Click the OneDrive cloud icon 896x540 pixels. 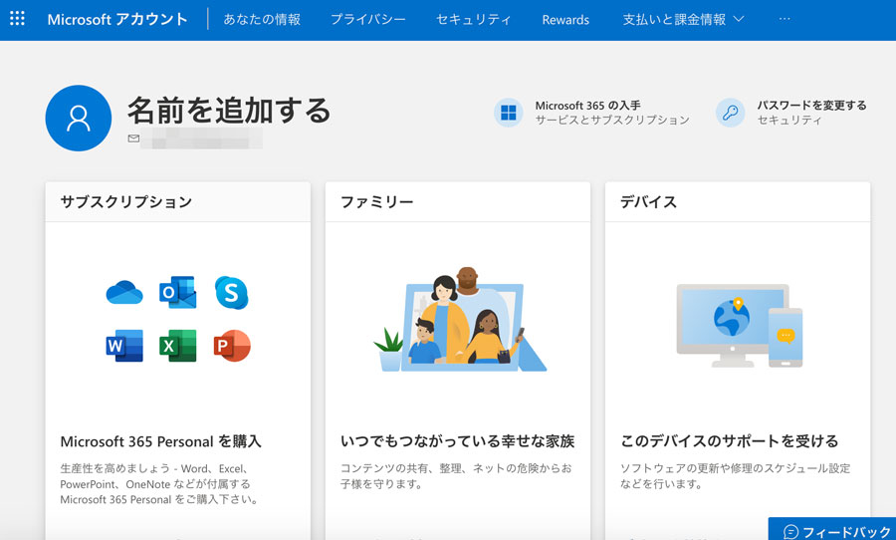(x=124, y=292)
